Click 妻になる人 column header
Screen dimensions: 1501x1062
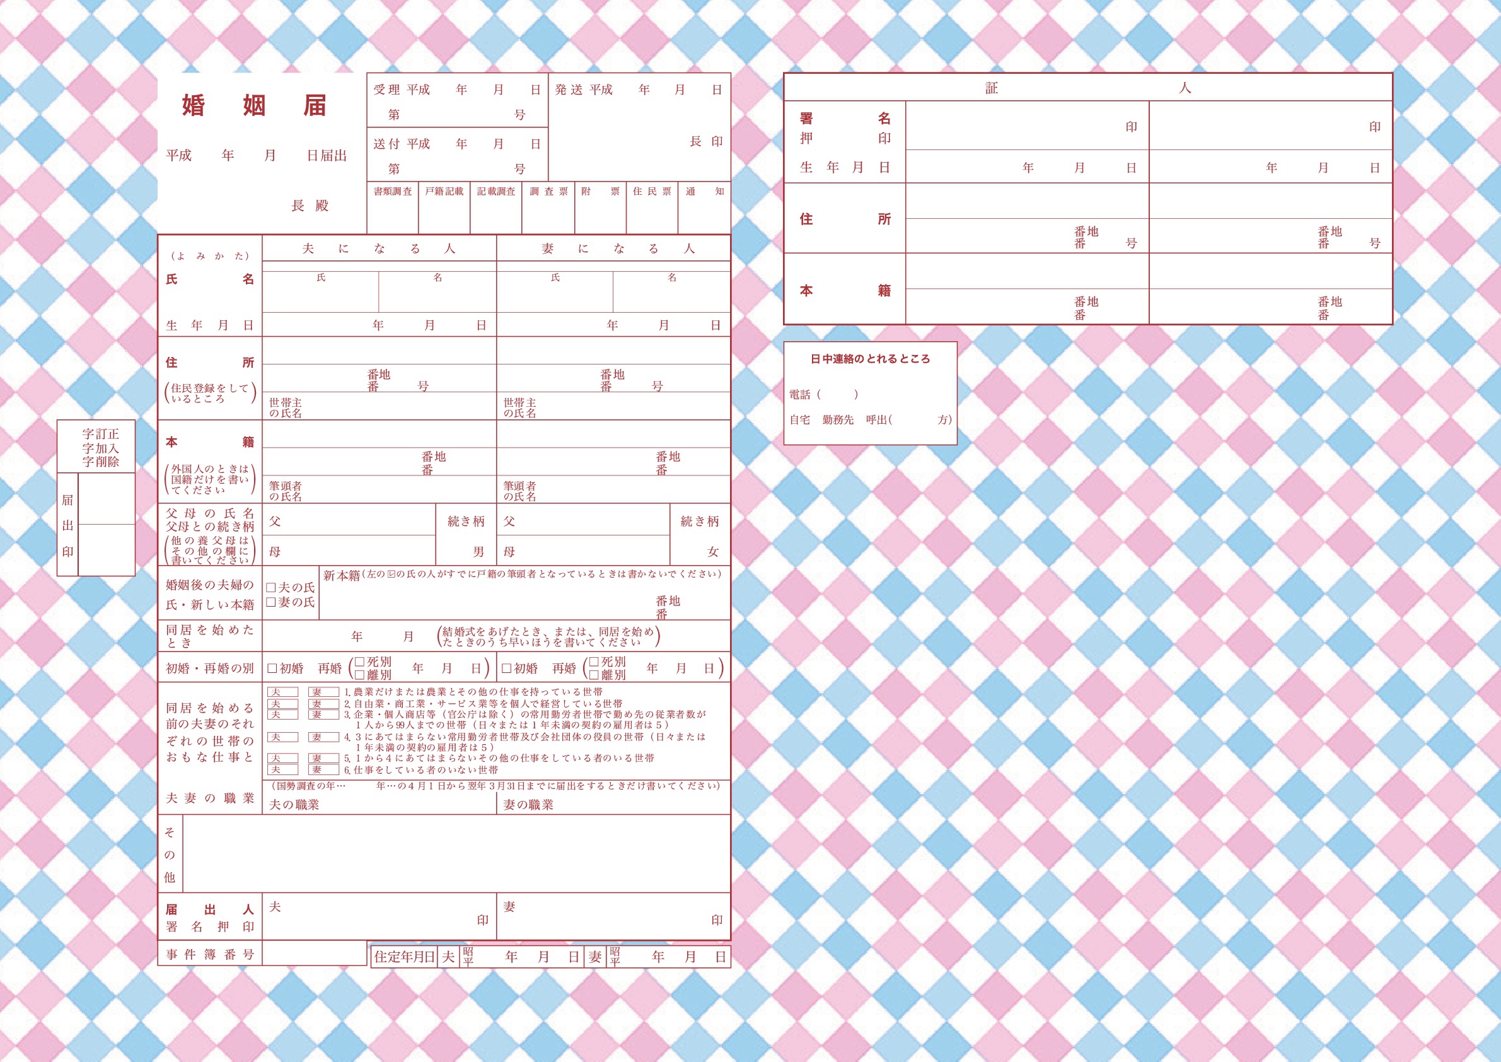point(618,248)
